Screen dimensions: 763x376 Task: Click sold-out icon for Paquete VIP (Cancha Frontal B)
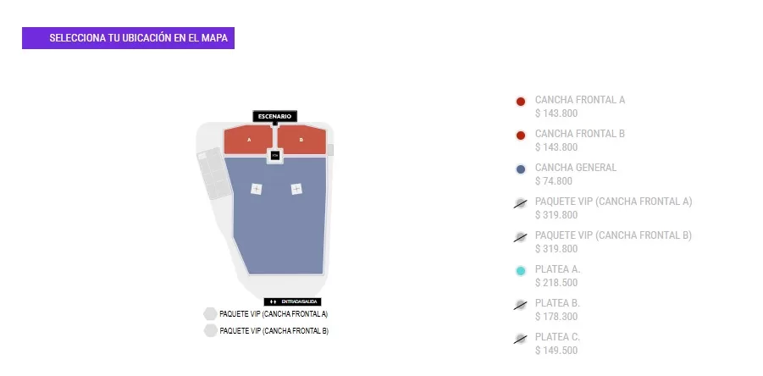pos(521,238)
